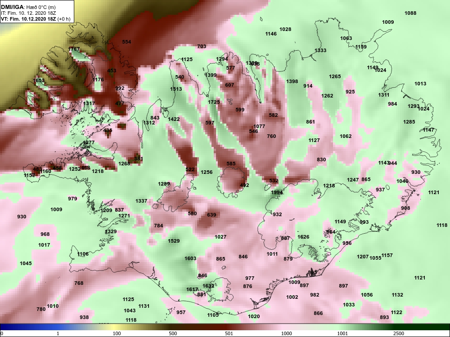Viewport: 450px width, 337px height.
Task: Click the map value 1077
Action: (x=259, y=126)
